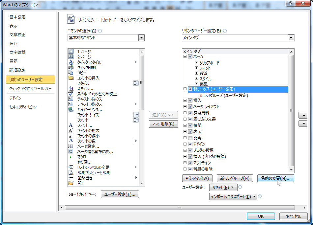Viewport: 313px width, 225px height.
Task: Toggle the 差し込み文書 checkbox
Action: click(x=190, y=119)
